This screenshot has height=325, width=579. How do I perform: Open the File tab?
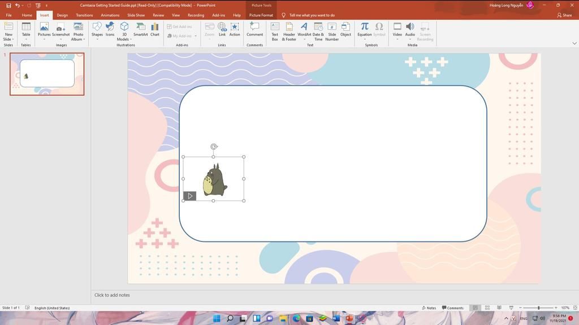click(x=8, y=15)
